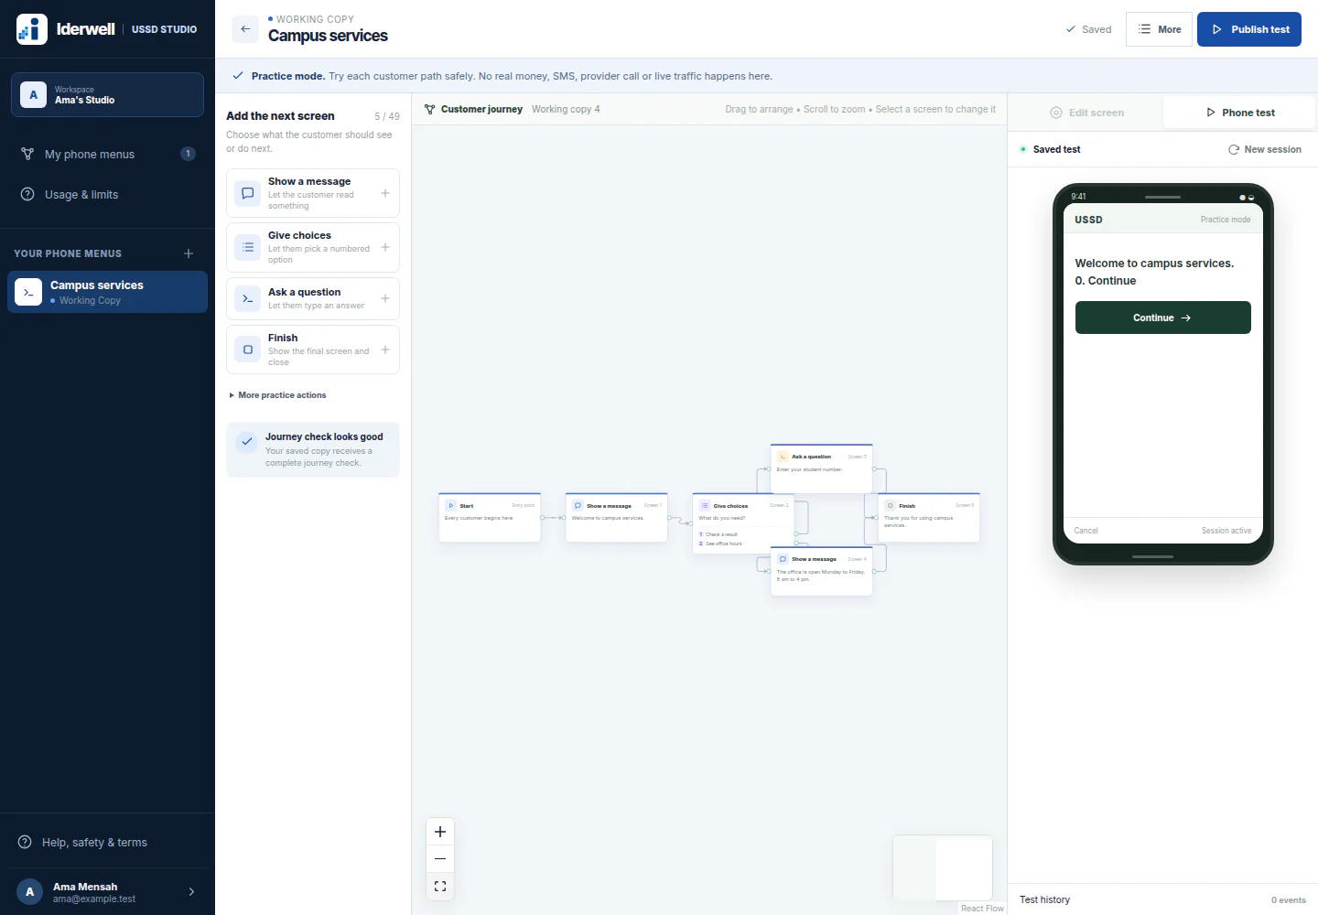
Task: Click the My phone menus count badge
Action: click(188, 154)
